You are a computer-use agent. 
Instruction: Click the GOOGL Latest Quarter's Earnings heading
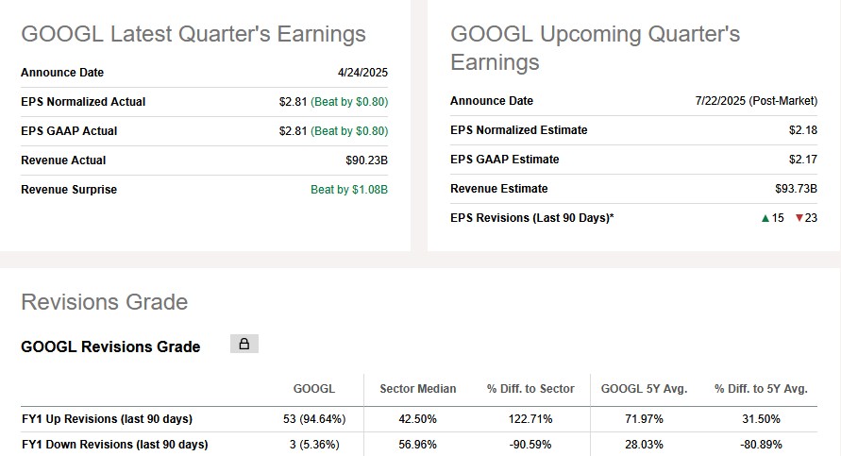tap(193, 34)
